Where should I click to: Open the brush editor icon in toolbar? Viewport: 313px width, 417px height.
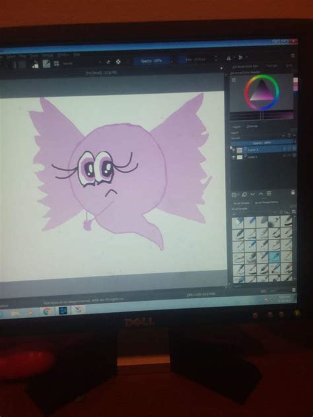coord(47,64)
